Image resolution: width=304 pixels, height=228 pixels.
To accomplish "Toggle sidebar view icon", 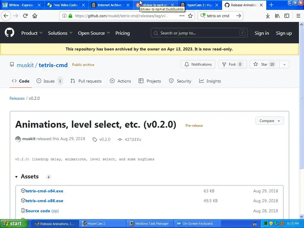I will [x=287, y=16].
